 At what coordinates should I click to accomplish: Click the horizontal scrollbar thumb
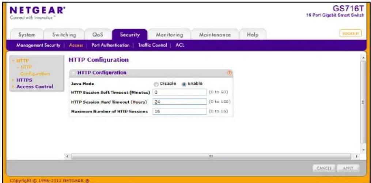[211, 156]
